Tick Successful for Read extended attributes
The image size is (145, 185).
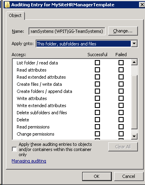tap(97, 77)
